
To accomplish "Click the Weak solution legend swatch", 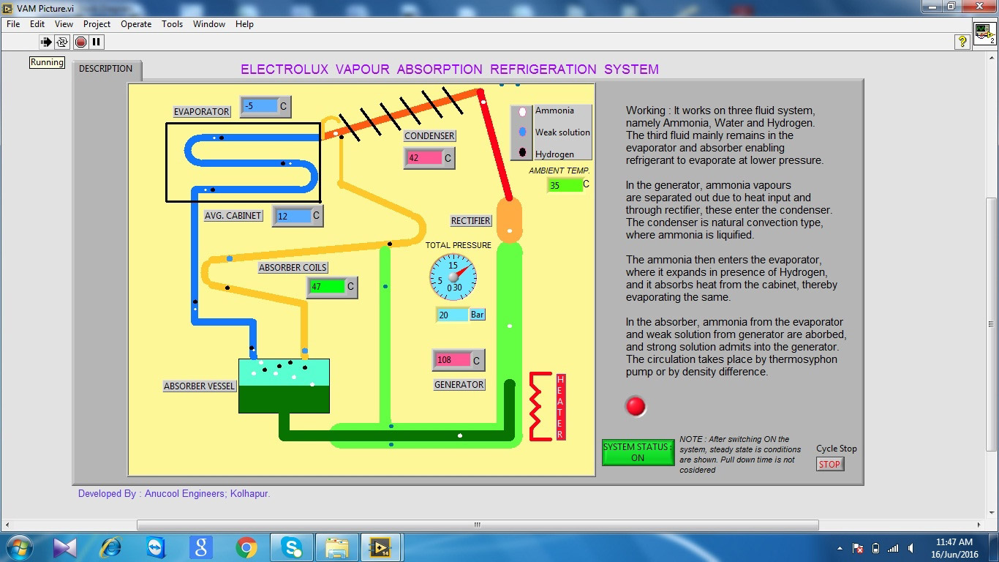I will pos(522,132).
